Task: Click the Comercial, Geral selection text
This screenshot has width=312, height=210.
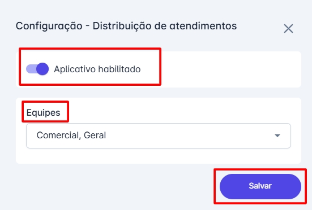Action: tap(71, 135)
